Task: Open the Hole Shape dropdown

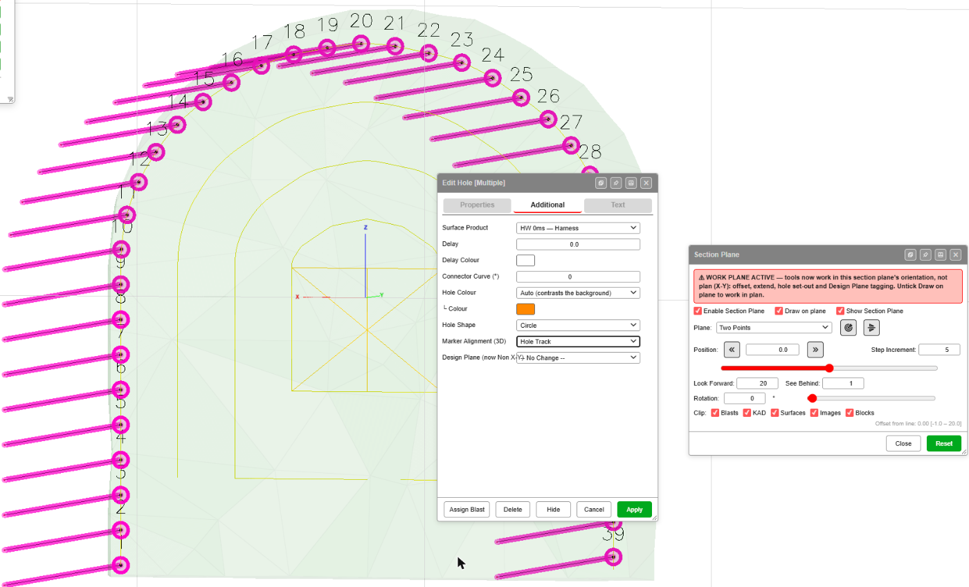Action: (x=578, y=325)
